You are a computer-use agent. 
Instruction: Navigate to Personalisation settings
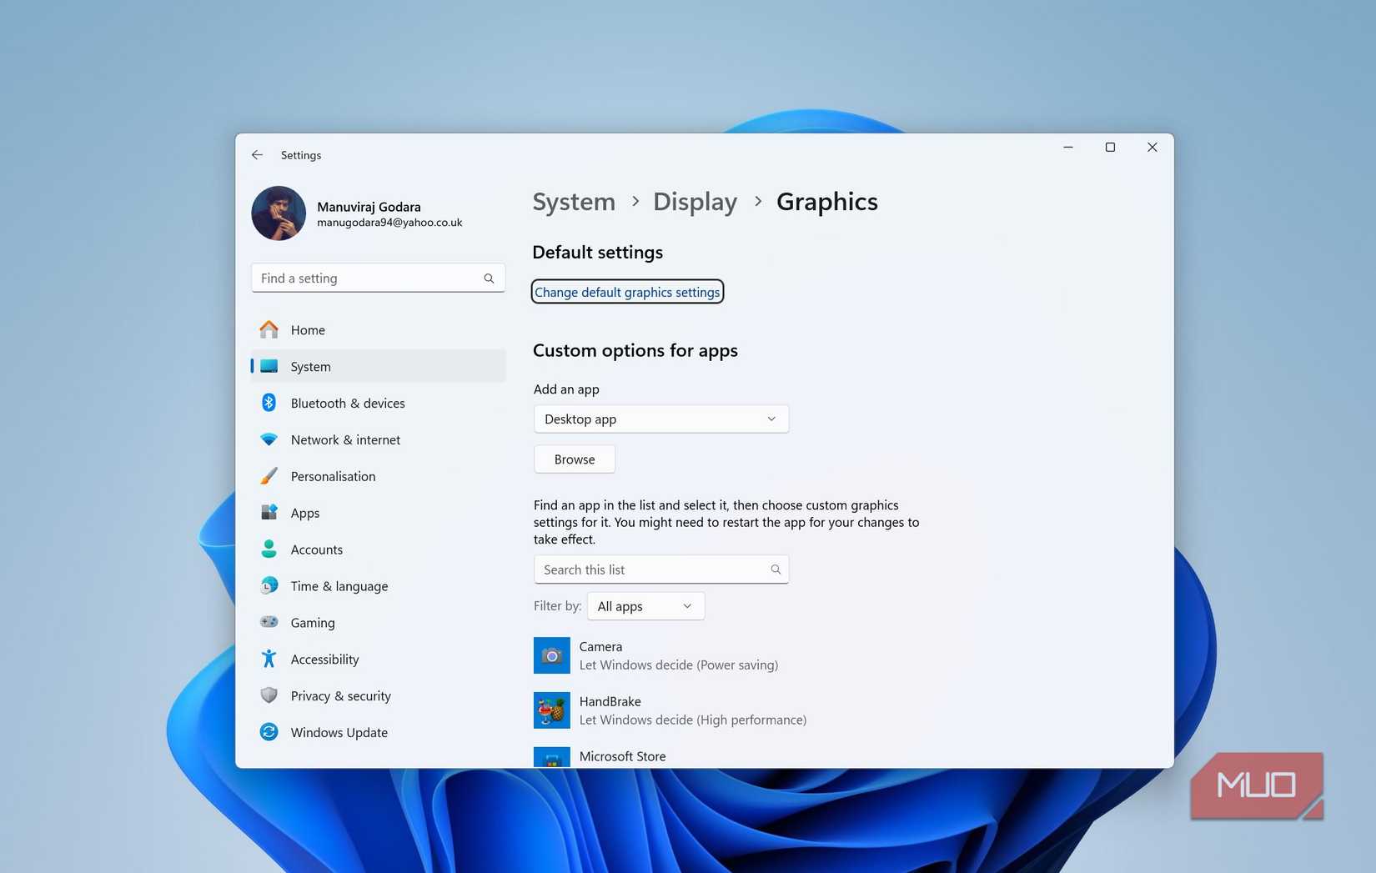(379, 476)
